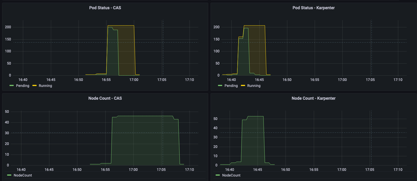The height and width of the screenshot is (181, 417).
Task: Click 16:45 time label on Pod Status Karpenter axis
Action: click(x=259, y=80)
